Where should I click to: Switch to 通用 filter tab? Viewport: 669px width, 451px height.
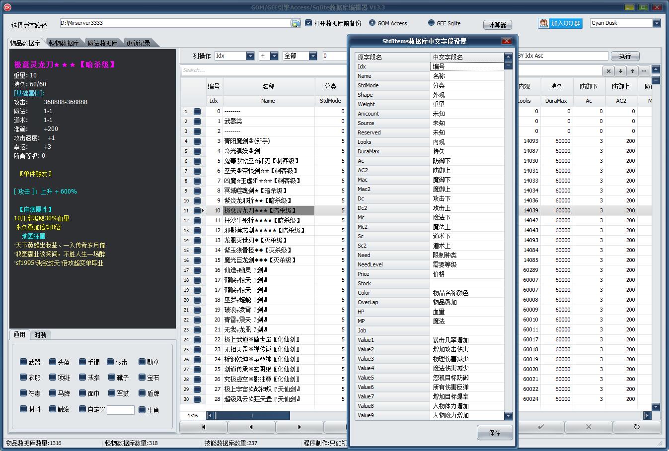point(19,335)
